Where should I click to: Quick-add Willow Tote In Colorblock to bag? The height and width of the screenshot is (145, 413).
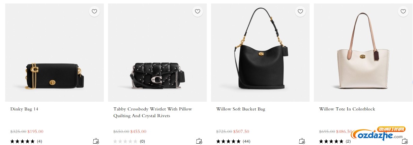[x=405, y=141]
